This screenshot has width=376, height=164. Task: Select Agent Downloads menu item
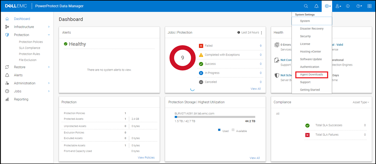coord(312,74)
